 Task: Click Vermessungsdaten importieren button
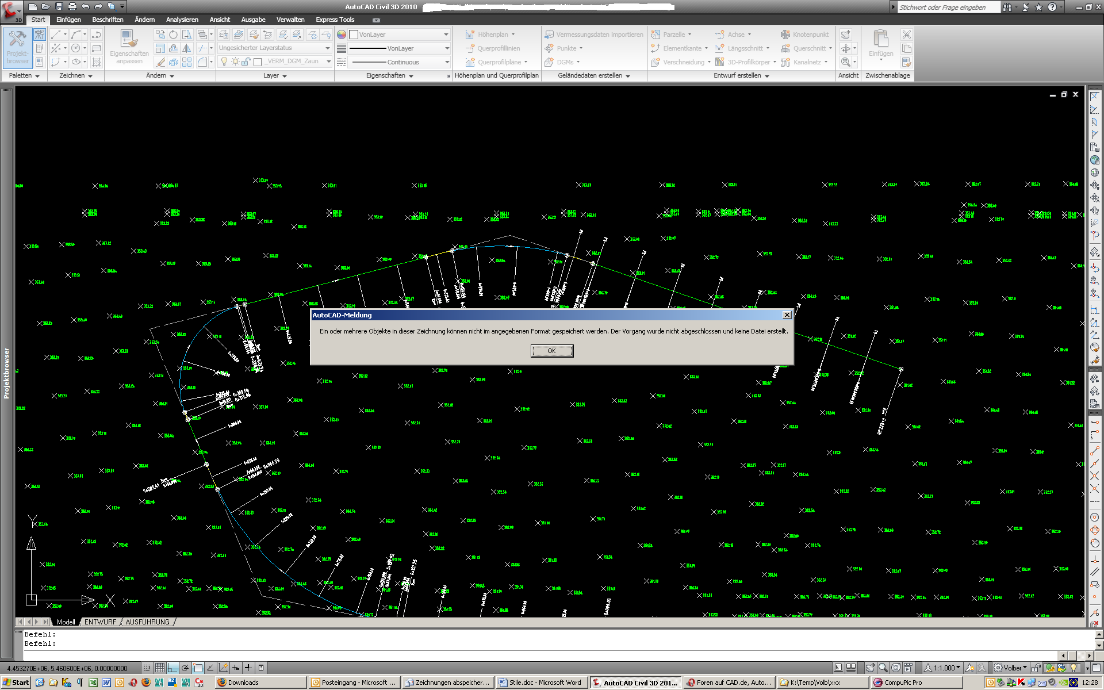594,34
